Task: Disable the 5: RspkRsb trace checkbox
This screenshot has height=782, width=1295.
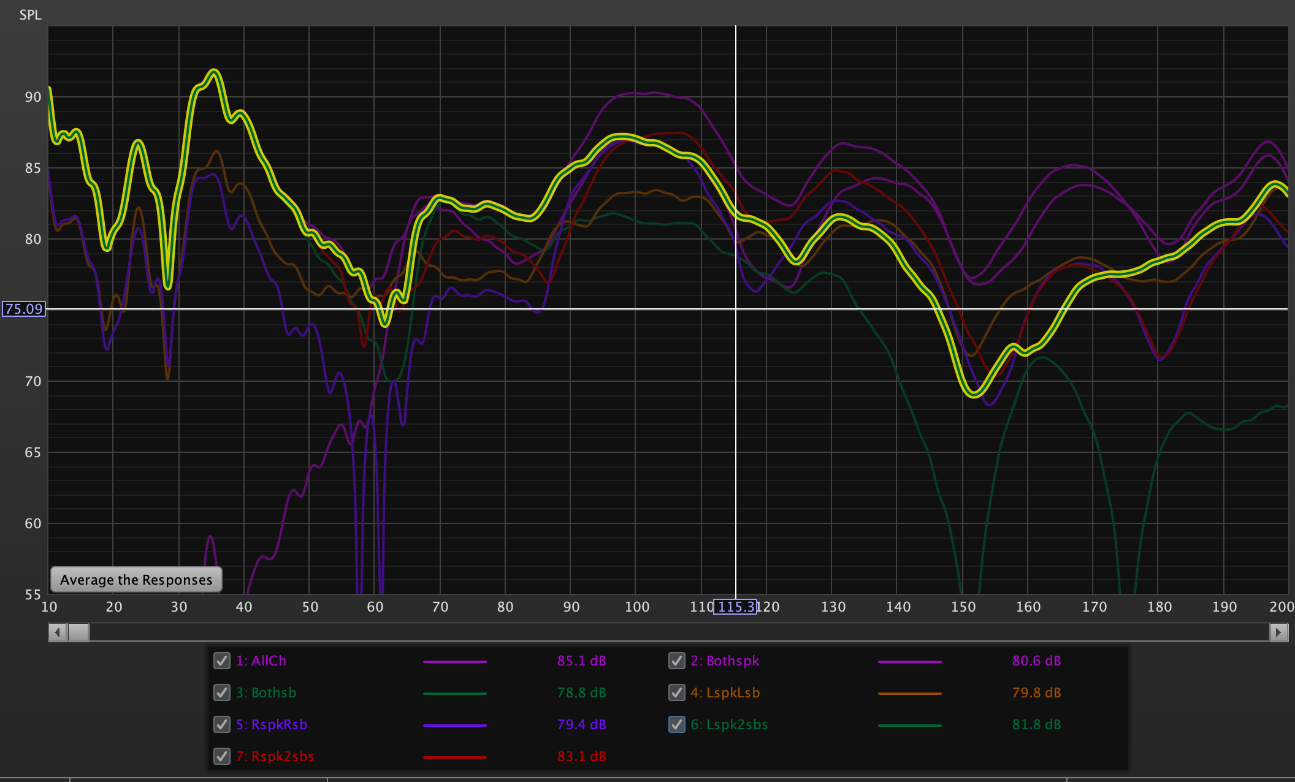Action: click(222, 724)
